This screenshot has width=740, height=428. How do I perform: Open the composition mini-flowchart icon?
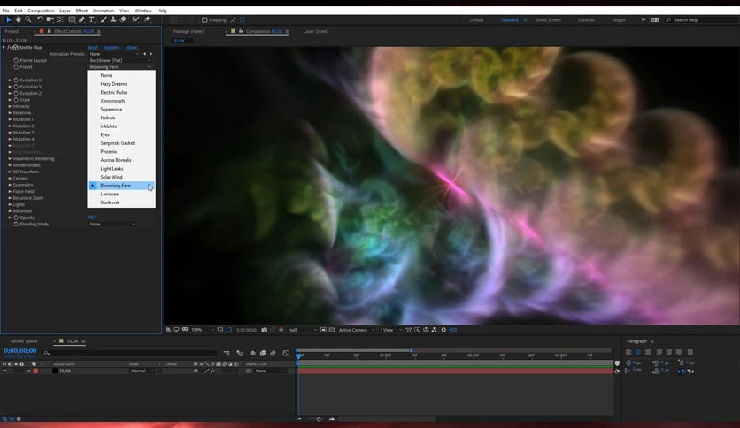coord(227,353)
